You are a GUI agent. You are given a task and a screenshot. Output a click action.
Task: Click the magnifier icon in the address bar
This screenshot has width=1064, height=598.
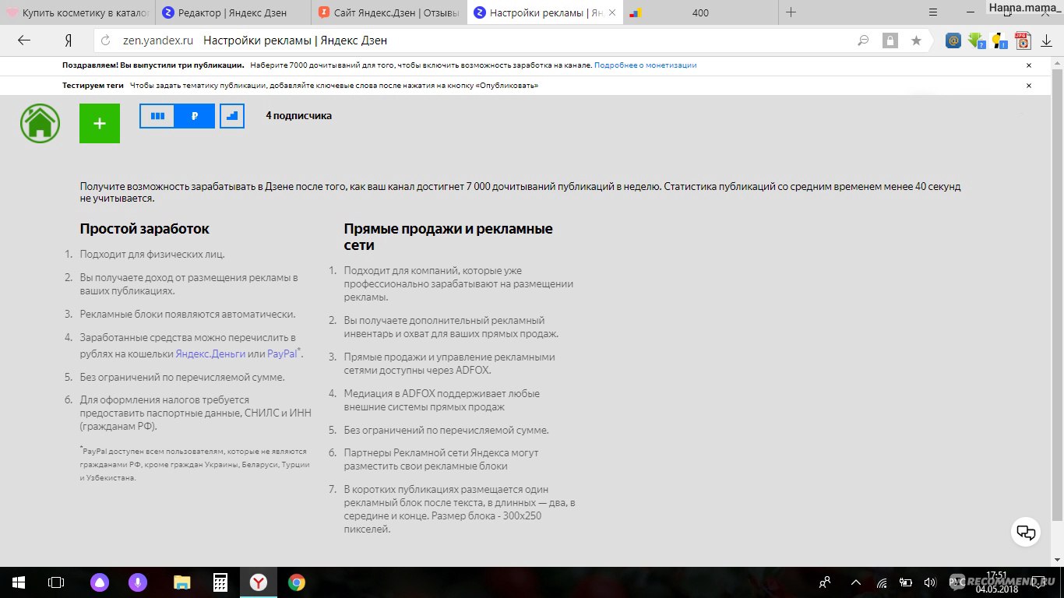(863, 40)
